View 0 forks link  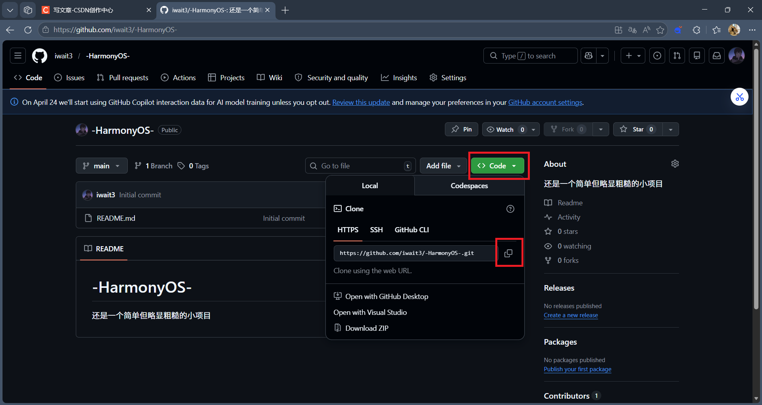pos(562,260)
